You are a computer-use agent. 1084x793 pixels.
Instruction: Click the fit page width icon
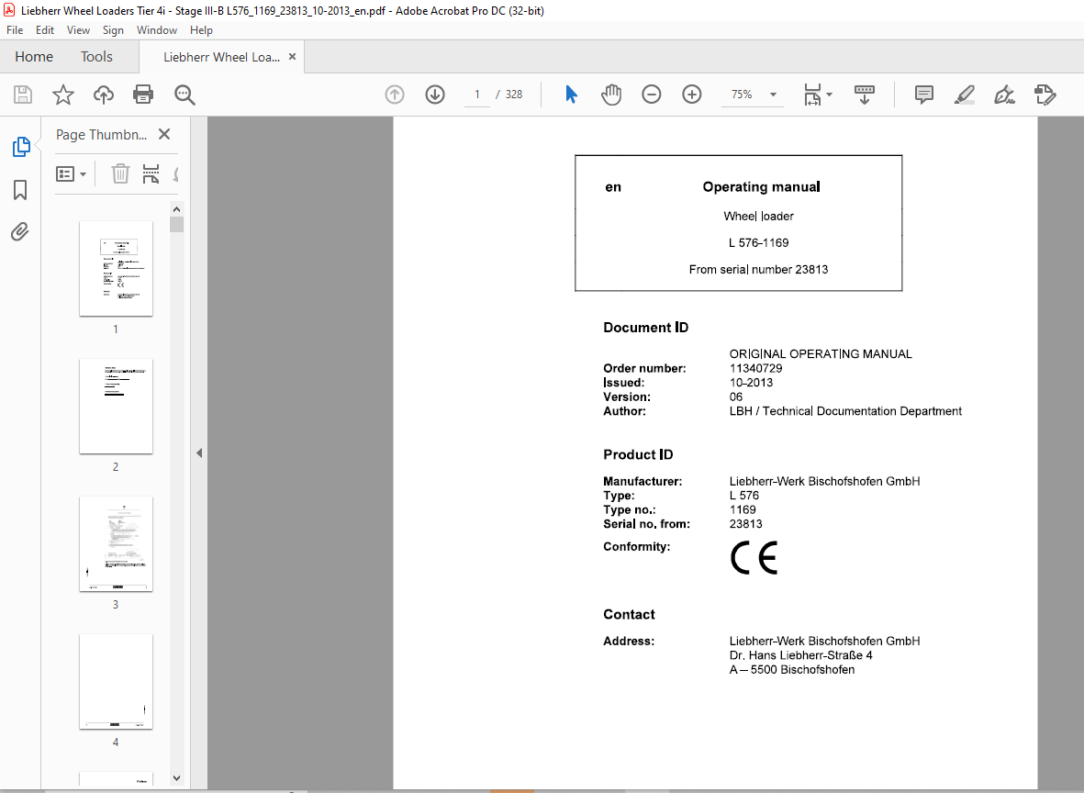click(x=812, y=95)
